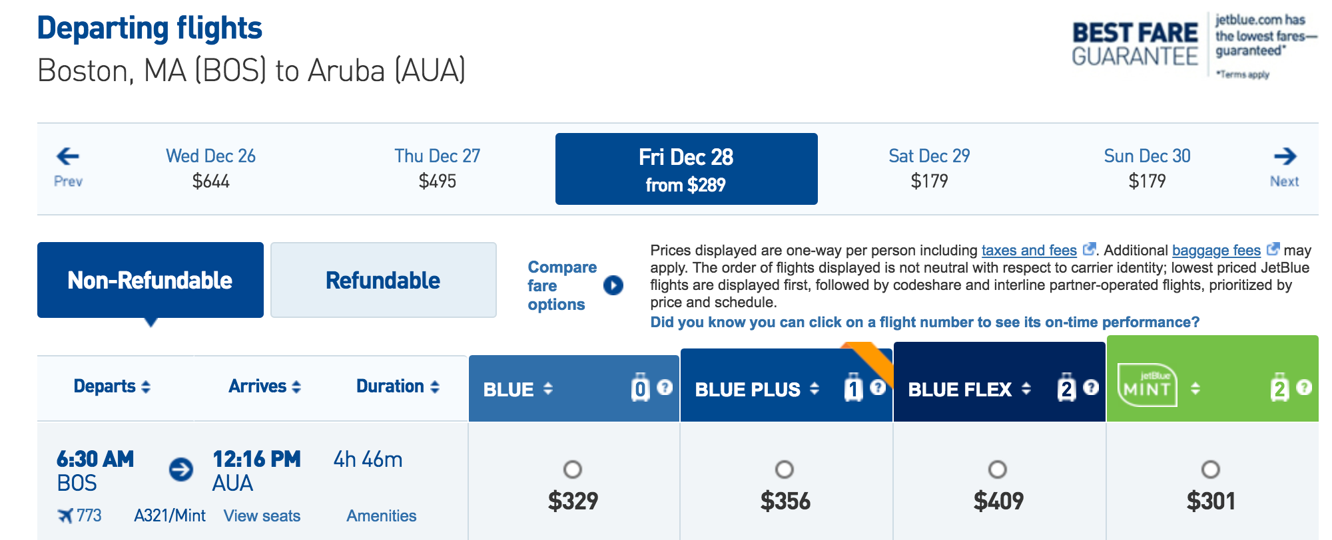Open the taxes and fees link
Viewport: 1332px width, 540px height.
click(1029, 250)
